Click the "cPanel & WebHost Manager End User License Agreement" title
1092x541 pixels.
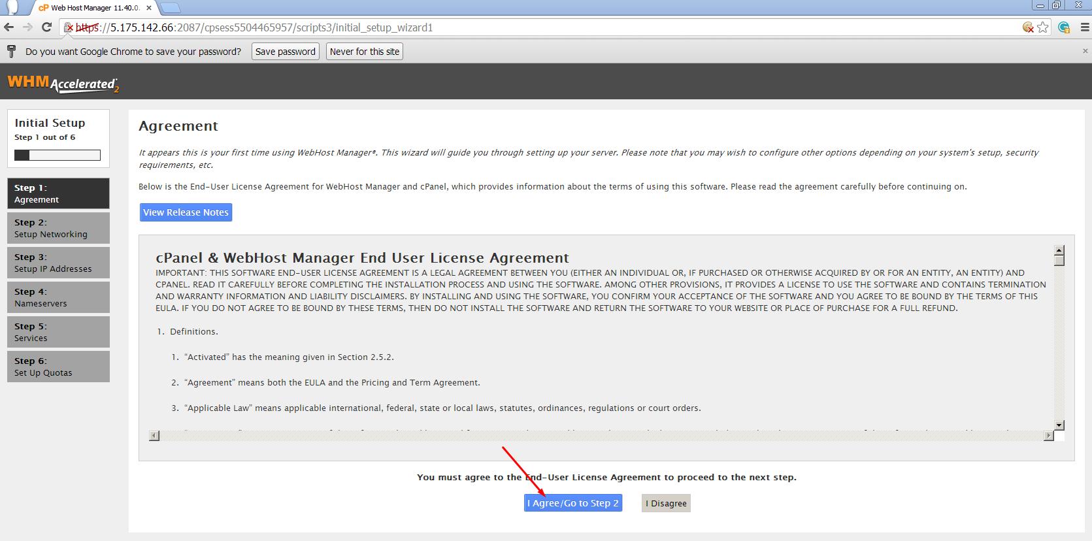tap(362, 257)
